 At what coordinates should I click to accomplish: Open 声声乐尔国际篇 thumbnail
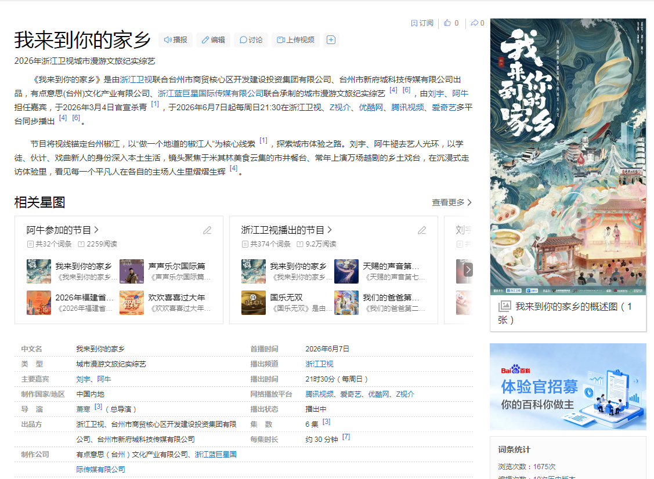pos(132,271)
